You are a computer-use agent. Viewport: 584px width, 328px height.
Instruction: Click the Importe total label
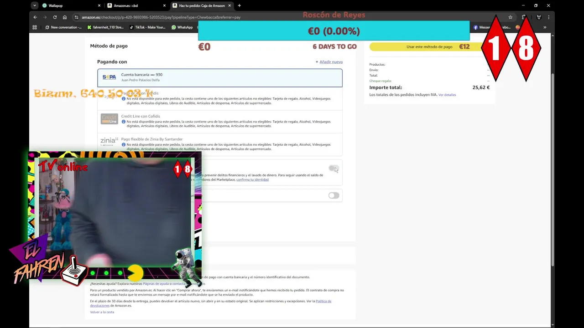tap(386, 87)
